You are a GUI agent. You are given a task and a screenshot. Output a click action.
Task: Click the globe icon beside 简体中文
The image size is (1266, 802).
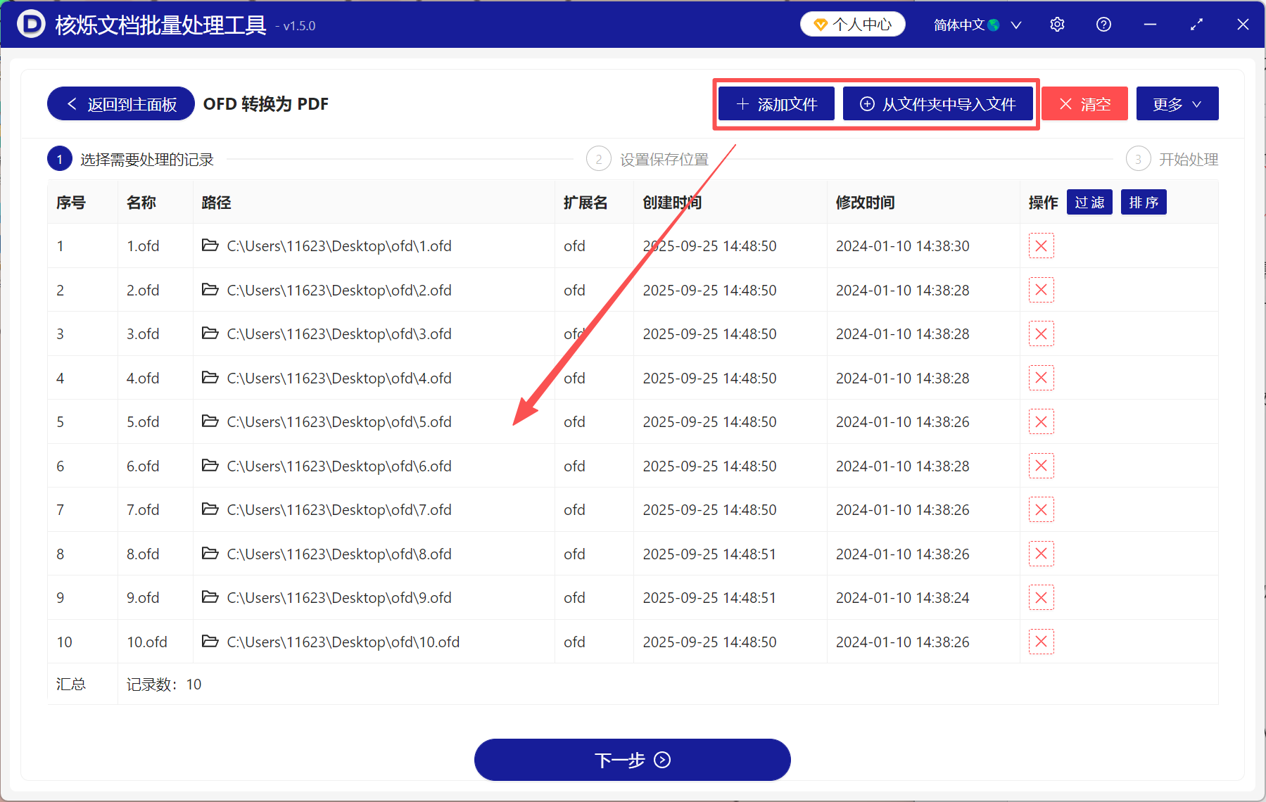click(x=994, y=23)
